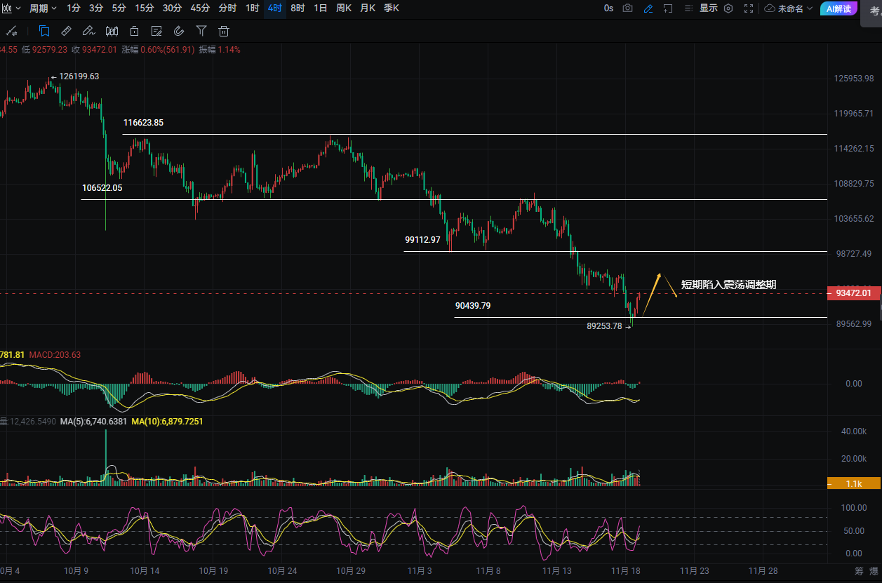Select the funnel filter tool

(201, 31)
